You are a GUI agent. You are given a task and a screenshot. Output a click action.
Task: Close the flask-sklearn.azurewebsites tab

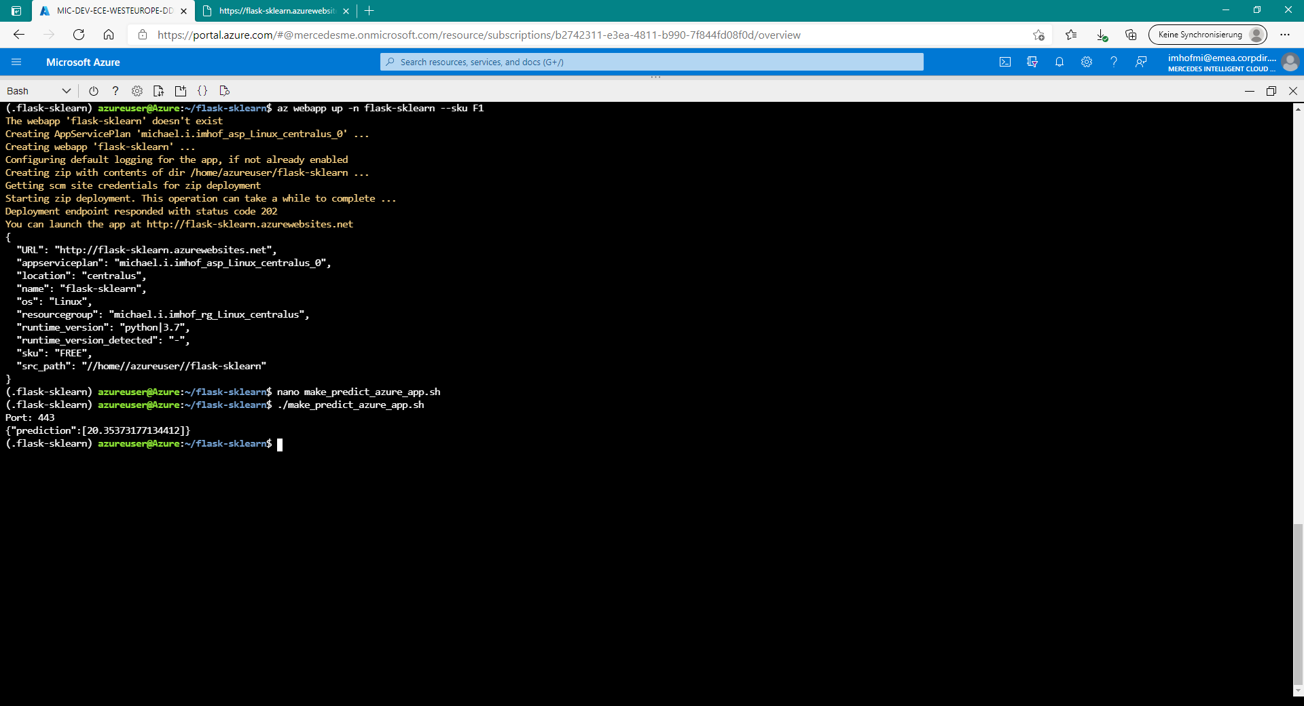point(346,11)
